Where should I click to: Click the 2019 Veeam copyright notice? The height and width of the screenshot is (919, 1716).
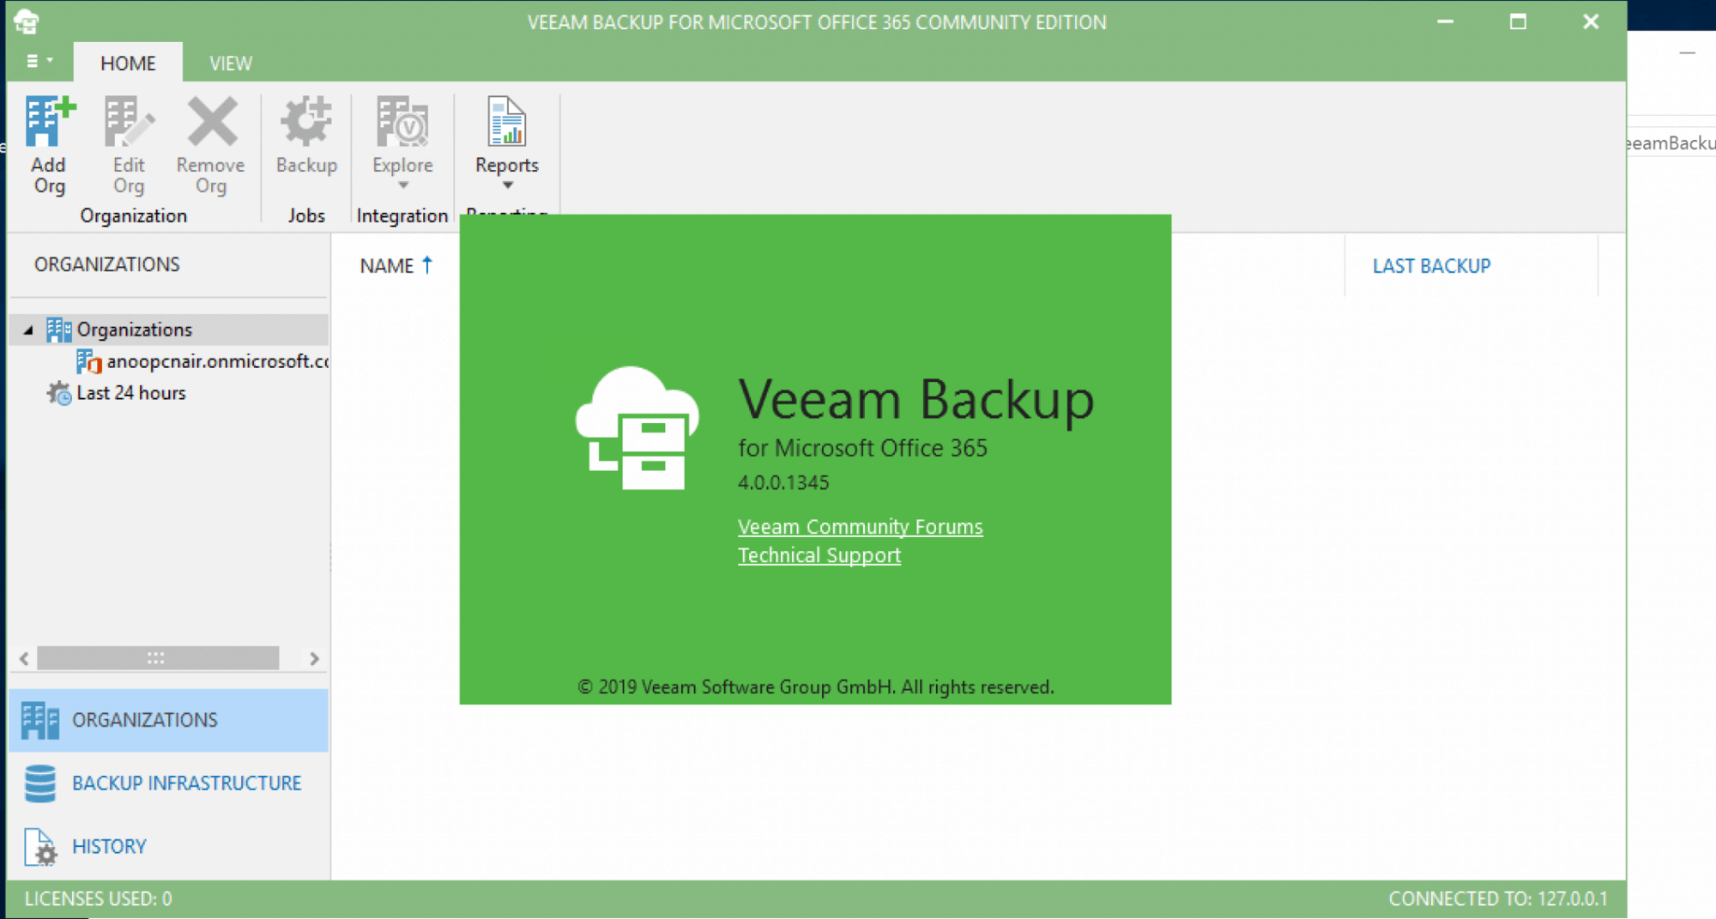pyautogui.click(x=815, y=687)
